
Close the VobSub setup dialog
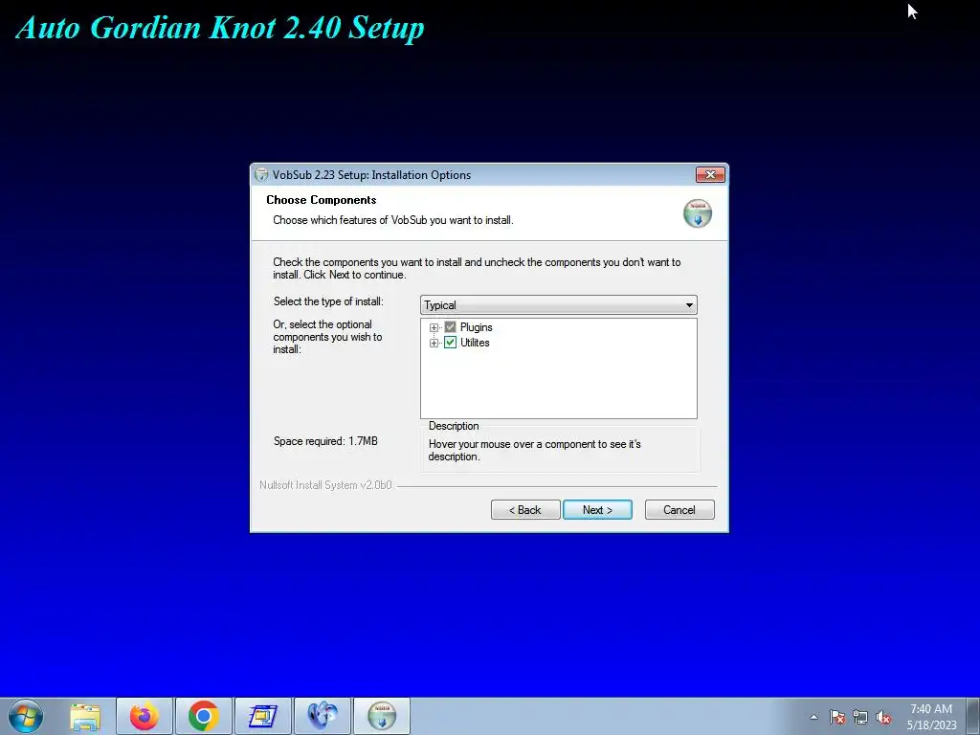(x=710, y=174)
